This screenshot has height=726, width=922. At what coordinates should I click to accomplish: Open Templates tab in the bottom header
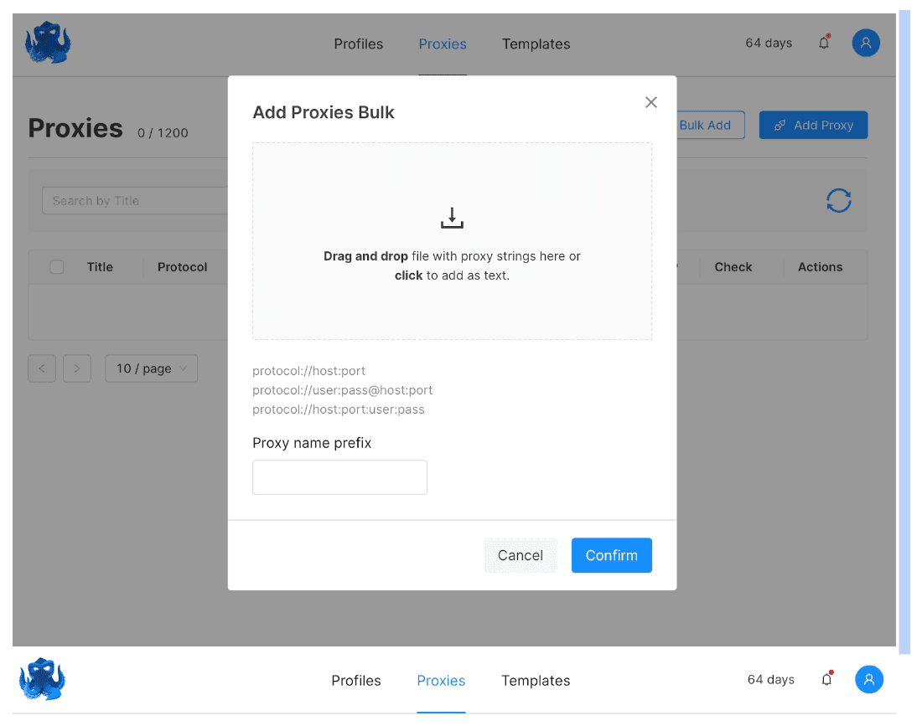coord(536,681)
